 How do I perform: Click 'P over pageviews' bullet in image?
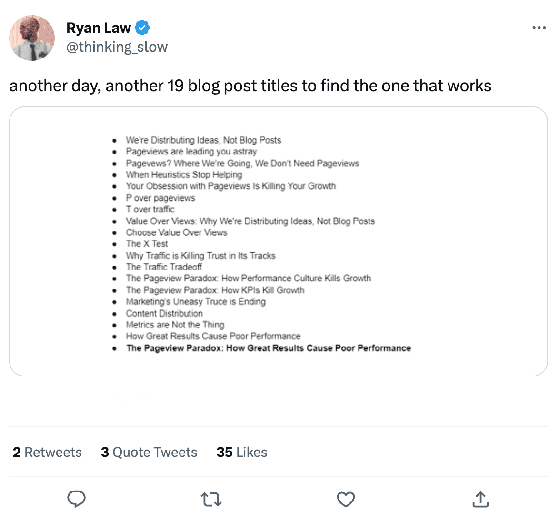coord(160,198)
